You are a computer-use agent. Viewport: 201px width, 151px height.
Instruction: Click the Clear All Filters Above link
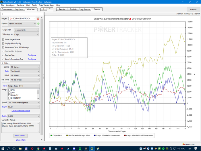20,111
